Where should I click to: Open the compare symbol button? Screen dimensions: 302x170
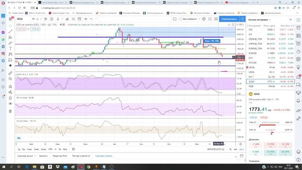[x=51, y=19]
